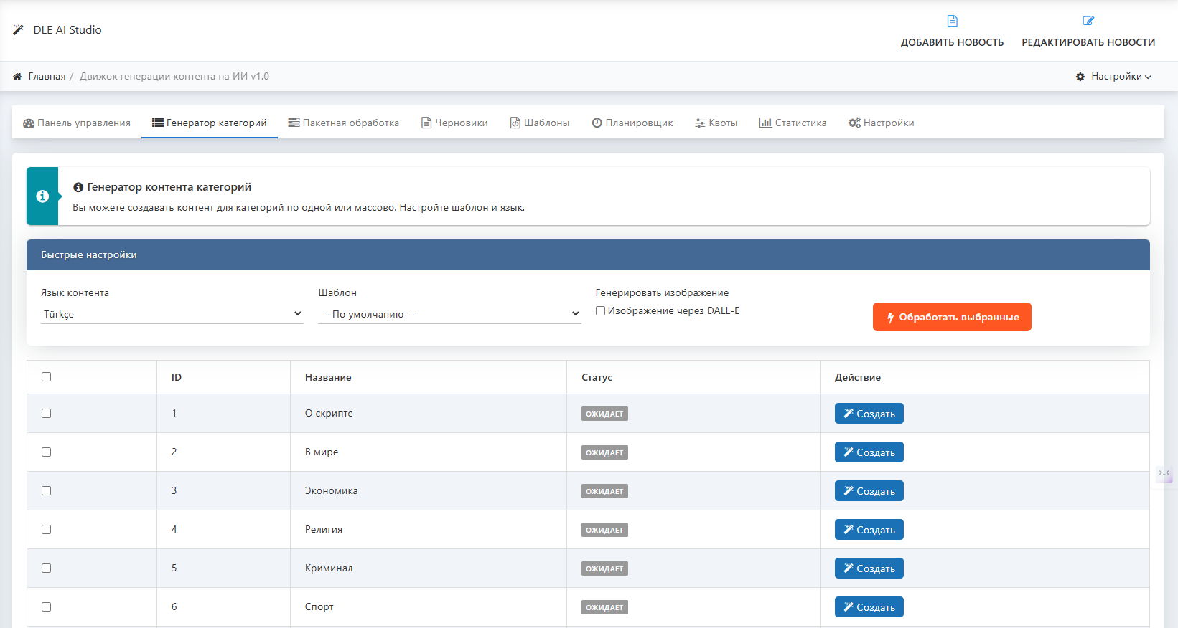The height and width of the screenshot is (628, 1178).
Task: Enable Изображение через DALL-E checkbox
Action: click(x=601, y=311)
